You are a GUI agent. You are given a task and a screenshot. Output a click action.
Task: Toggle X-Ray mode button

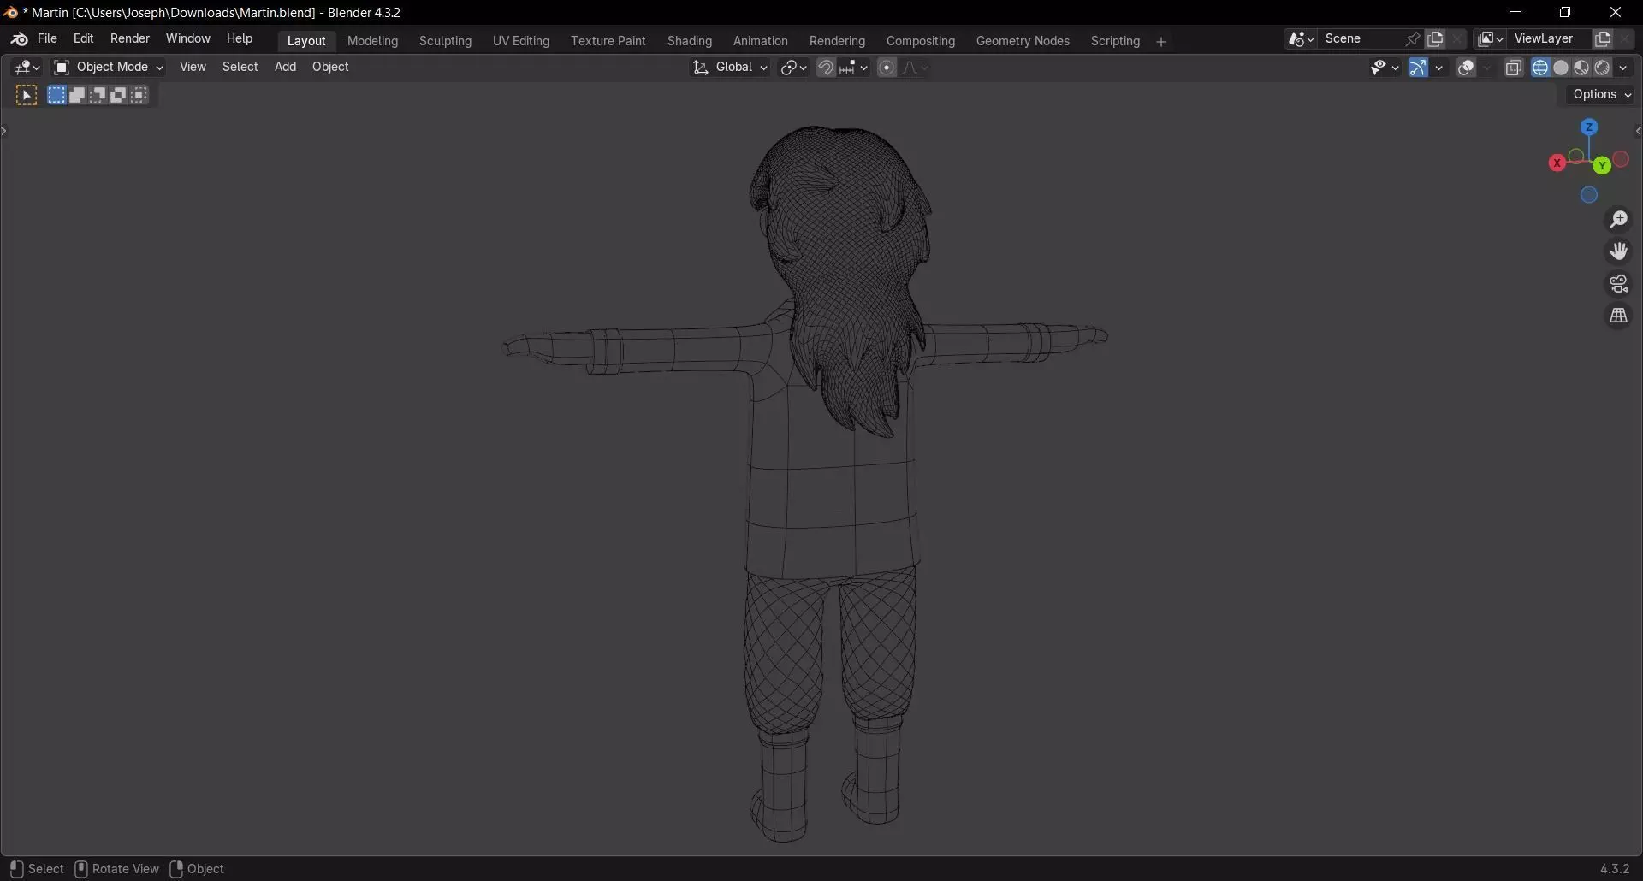(x=1514, y=68)
